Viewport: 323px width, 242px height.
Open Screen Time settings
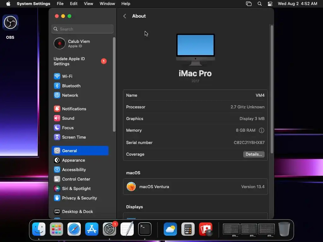coord(80,137)
